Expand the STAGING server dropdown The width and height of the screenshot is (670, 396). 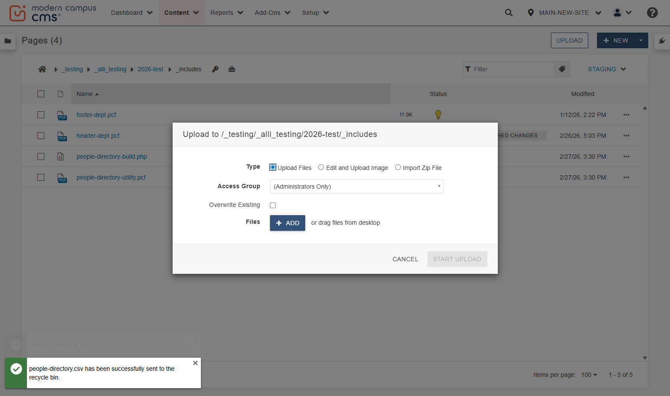(x=607, y=69)
